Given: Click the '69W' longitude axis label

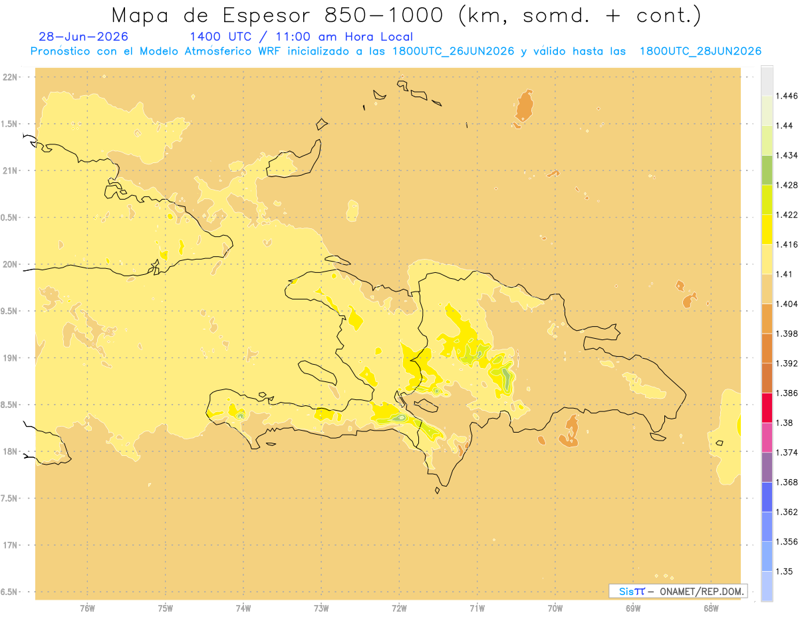Looking at the screenshot, I should tap(633, 608).
